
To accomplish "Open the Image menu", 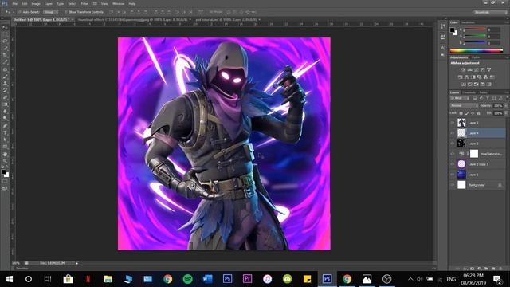I will 36,3.
